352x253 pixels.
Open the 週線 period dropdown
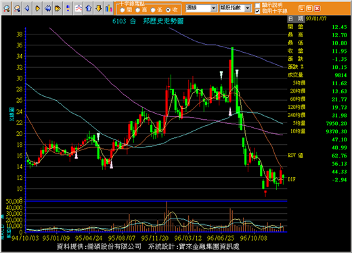[202, 8]
